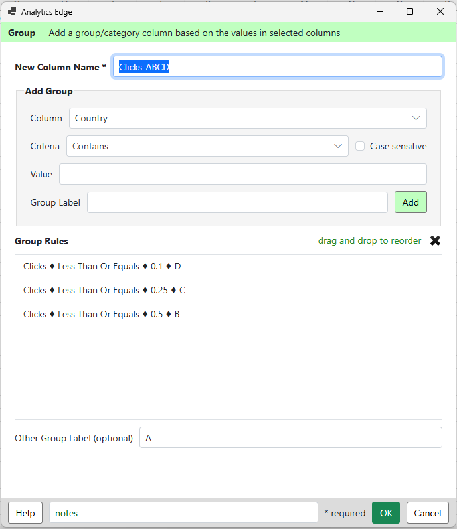Click the green Add button

(411, 202)
